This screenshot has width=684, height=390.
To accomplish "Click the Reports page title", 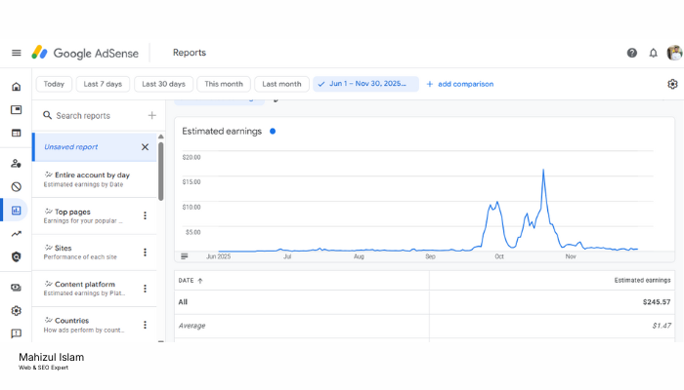I will [190, 53].
